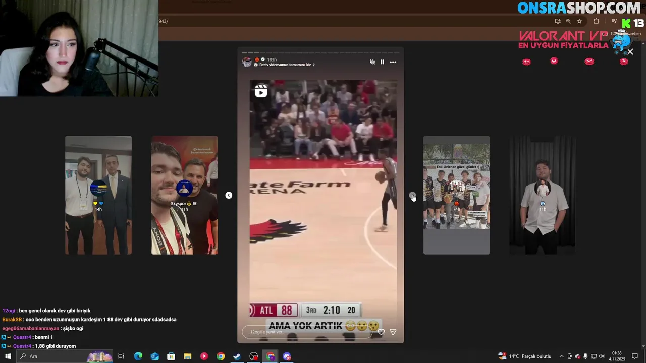Click chat username '12ogi'
646x363 pixels.
click(9, 311)
